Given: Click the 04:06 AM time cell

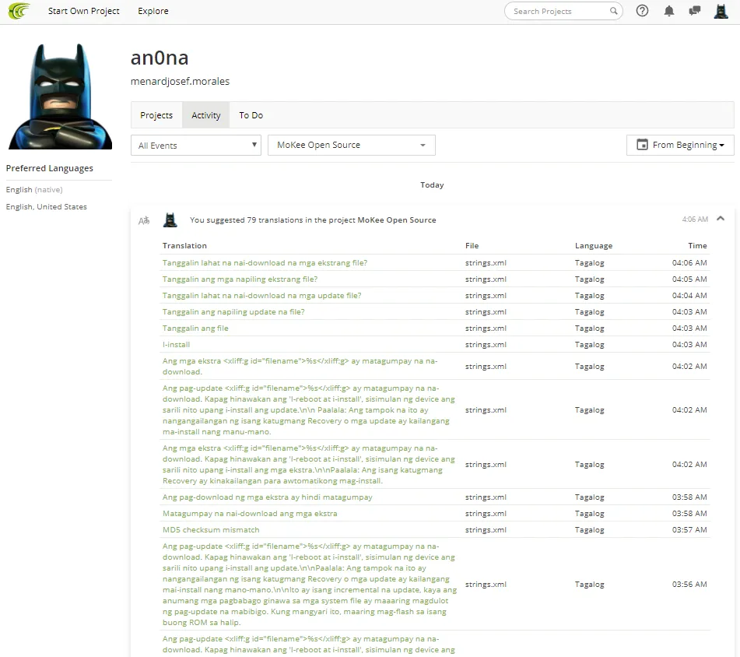Looking at the screenshot, I should [x=689, y=263].
